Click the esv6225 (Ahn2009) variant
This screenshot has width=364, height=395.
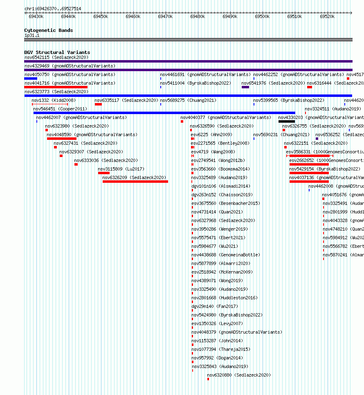tap(211, 135)
